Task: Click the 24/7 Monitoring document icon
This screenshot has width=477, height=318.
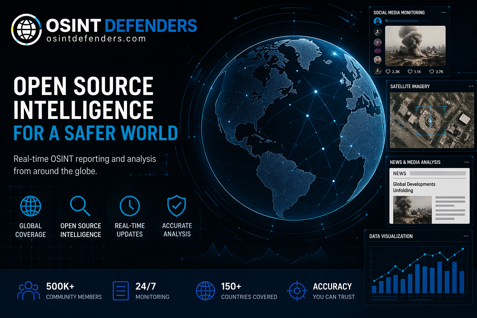Action: (x=121, y=290)
